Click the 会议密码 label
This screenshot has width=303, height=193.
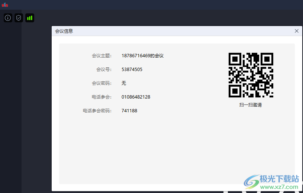[x=101, y=83]
